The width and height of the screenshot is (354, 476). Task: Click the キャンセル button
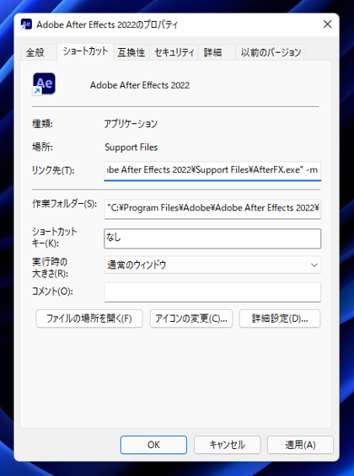click(x=228, y=445)
